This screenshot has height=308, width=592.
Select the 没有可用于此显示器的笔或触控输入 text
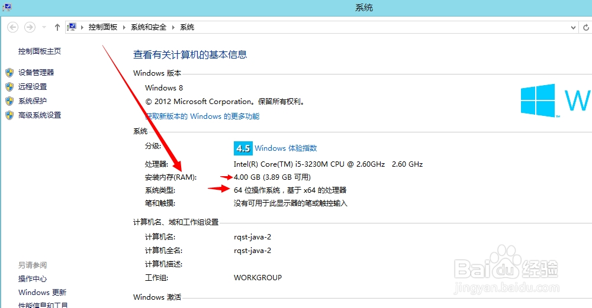click(290, 203)
